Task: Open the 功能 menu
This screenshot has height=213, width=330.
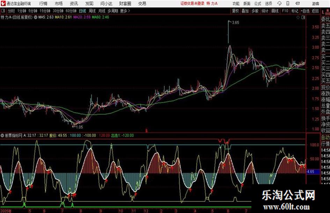Action: point(236,3)
